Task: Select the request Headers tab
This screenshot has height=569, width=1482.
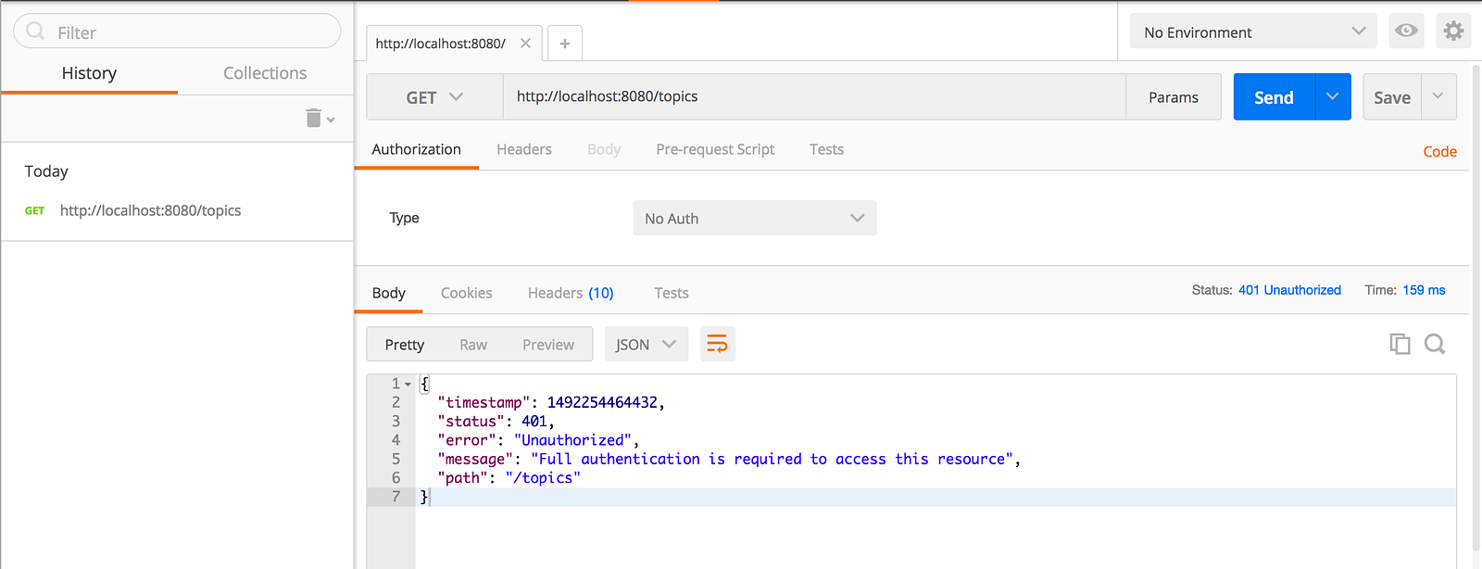Action: [x=524, y=149]
